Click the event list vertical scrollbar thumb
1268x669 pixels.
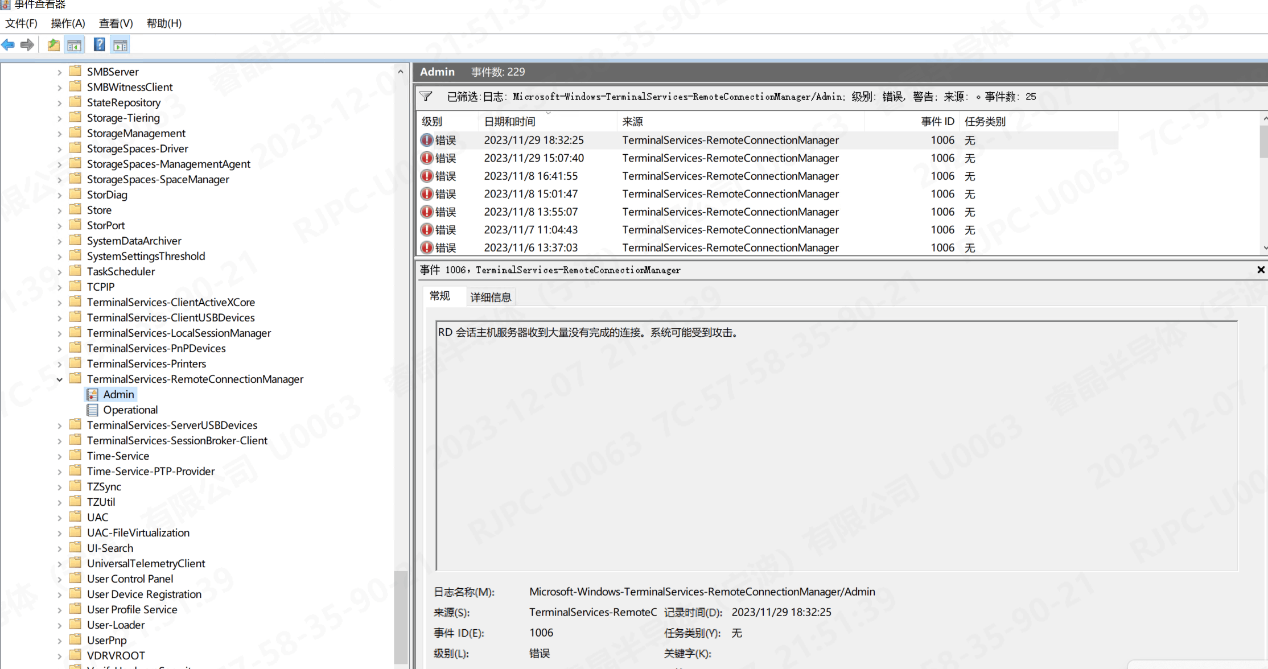pyautogui.click(x=1263, y=142)
